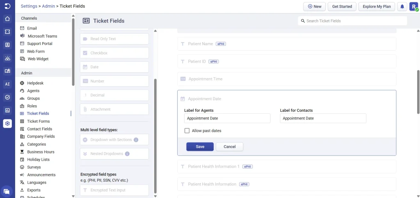Image resolution: width=420 pixels, height=198 pixels.
Task: Open Holiday Lists page
Action: point(38,160)
